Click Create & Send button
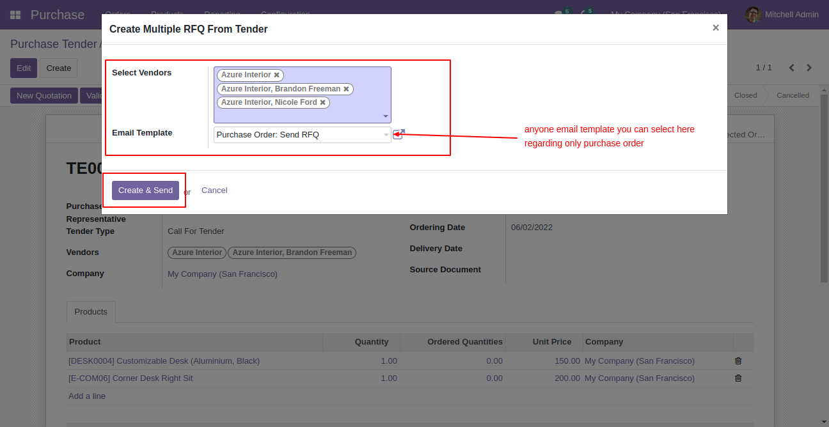Image resolution: width=829 pixels, height=427 pixels. (145, 190)
